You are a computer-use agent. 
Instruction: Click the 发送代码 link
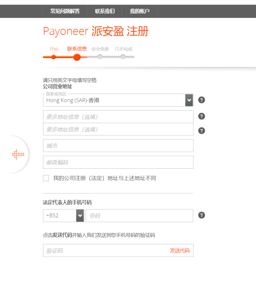point(180,251)
